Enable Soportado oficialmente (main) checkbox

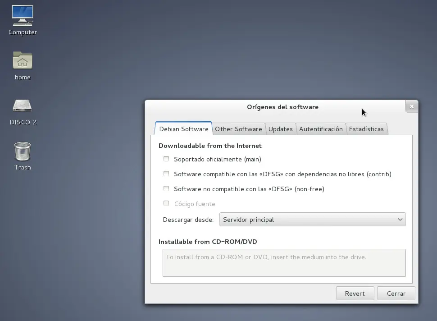(x=166, y=159)
